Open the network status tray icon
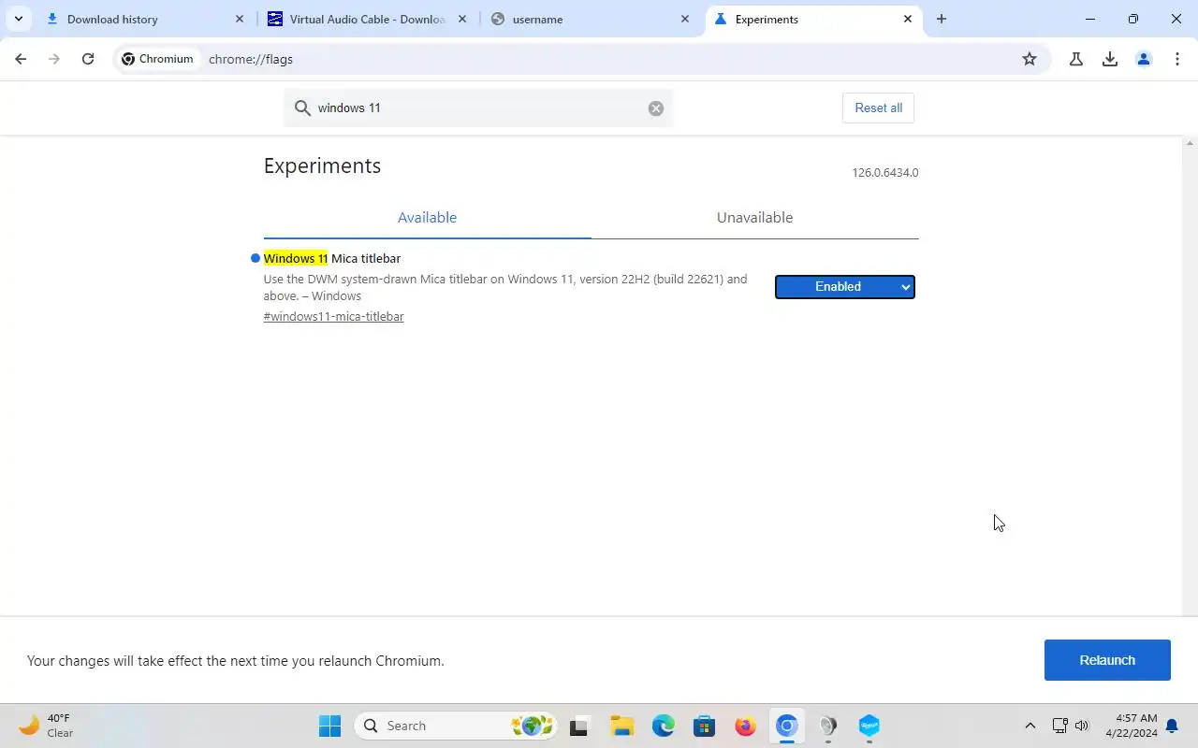Viewport: 1198px width, 748px height. 1059,726
